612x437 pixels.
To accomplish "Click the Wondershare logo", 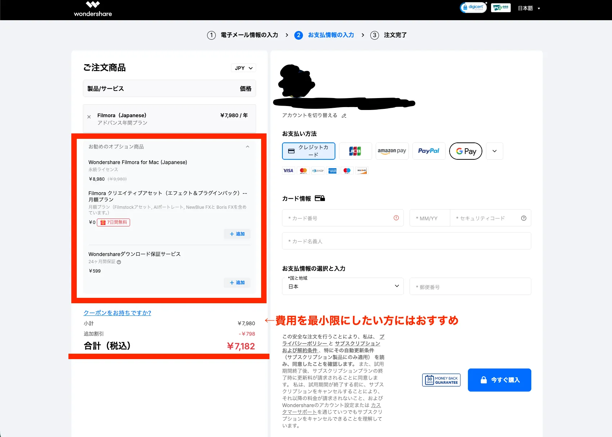I will [x=93, y=9].
